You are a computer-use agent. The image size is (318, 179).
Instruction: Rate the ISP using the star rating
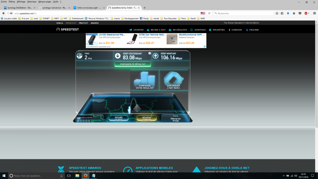coord(83,121)
